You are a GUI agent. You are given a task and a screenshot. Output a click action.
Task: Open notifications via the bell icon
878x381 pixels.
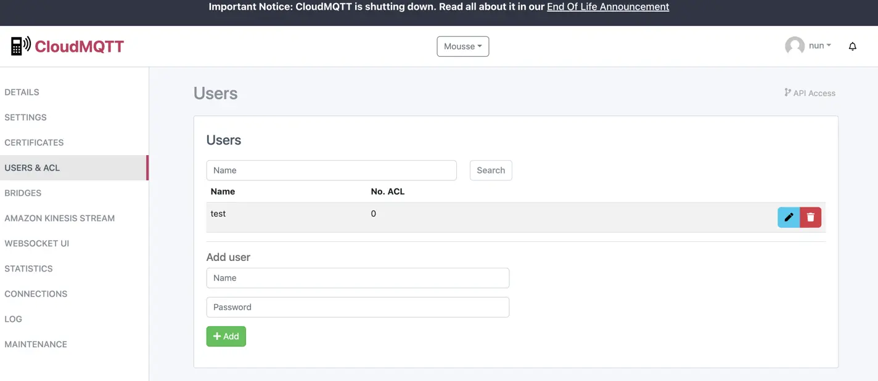coord(852,46)
